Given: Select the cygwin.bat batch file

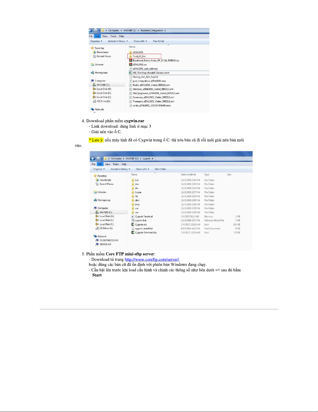Looking at the screenshot, I should [140, 220].
